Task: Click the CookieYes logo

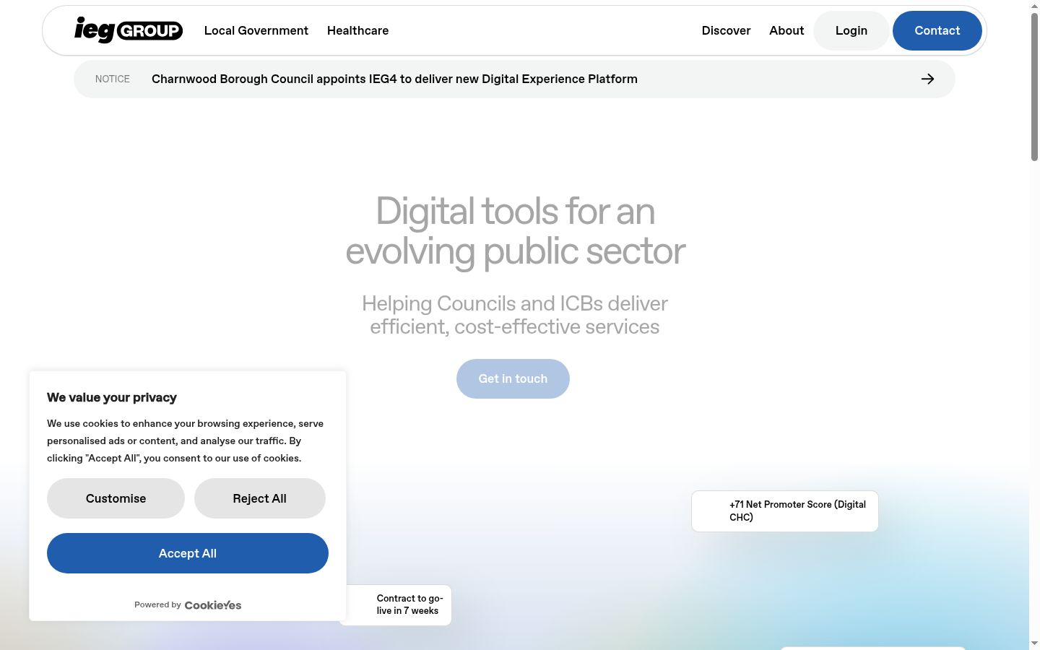Action: point(213,605)
